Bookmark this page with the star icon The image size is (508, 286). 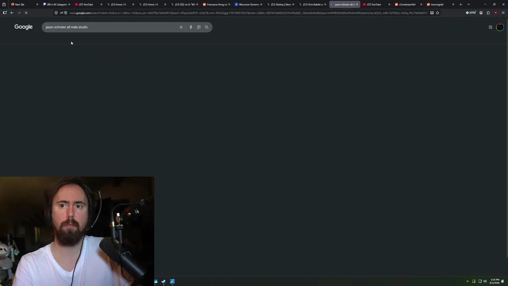[x=437, y=13]
